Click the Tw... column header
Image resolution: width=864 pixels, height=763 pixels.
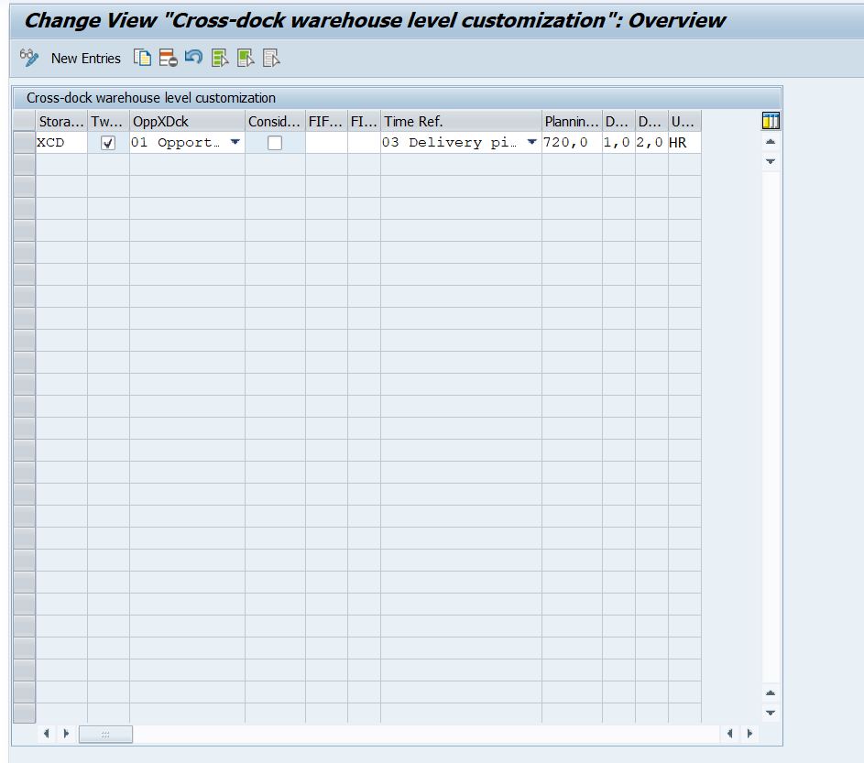(x=108, y=121)
